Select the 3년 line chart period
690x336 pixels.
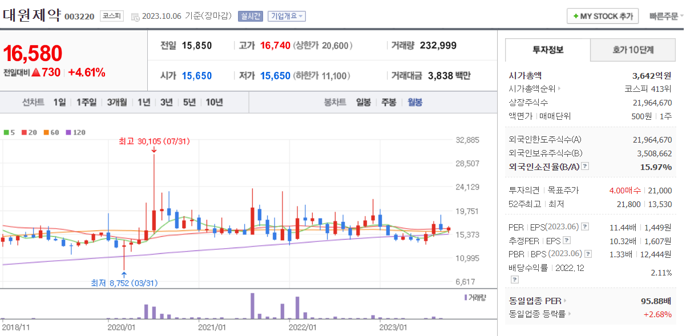[x=167, y=103]
